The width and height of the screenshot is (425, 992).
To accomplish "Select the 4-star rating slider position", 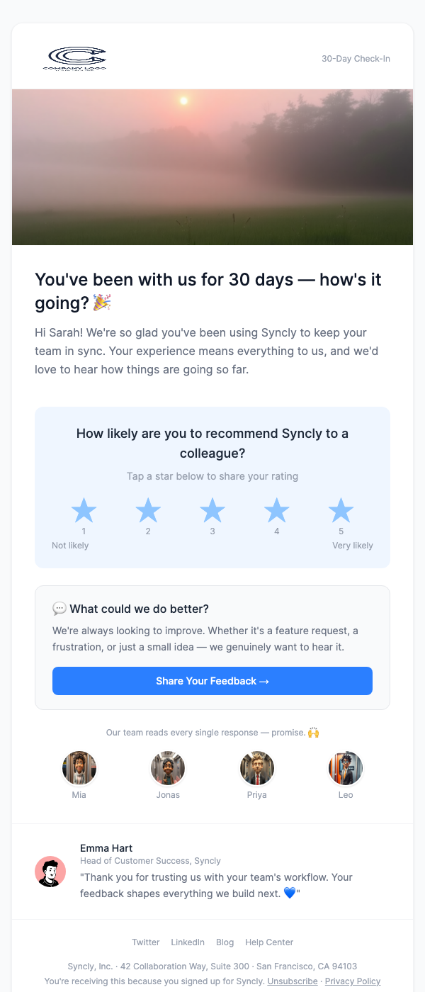I will (276, 511).
